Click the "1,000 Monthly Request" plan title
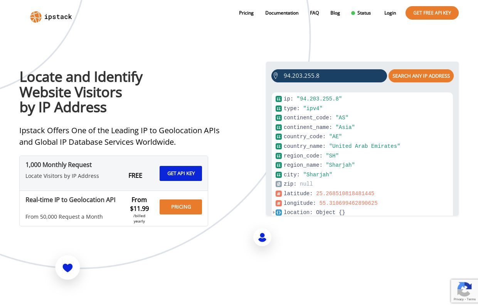This screenshot has height=308, width=478. [59, 165]
